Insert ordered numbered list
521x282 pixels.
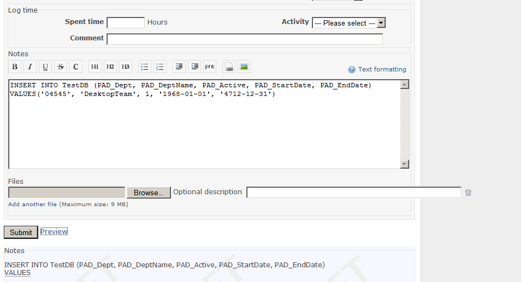[x=160, y=67]
